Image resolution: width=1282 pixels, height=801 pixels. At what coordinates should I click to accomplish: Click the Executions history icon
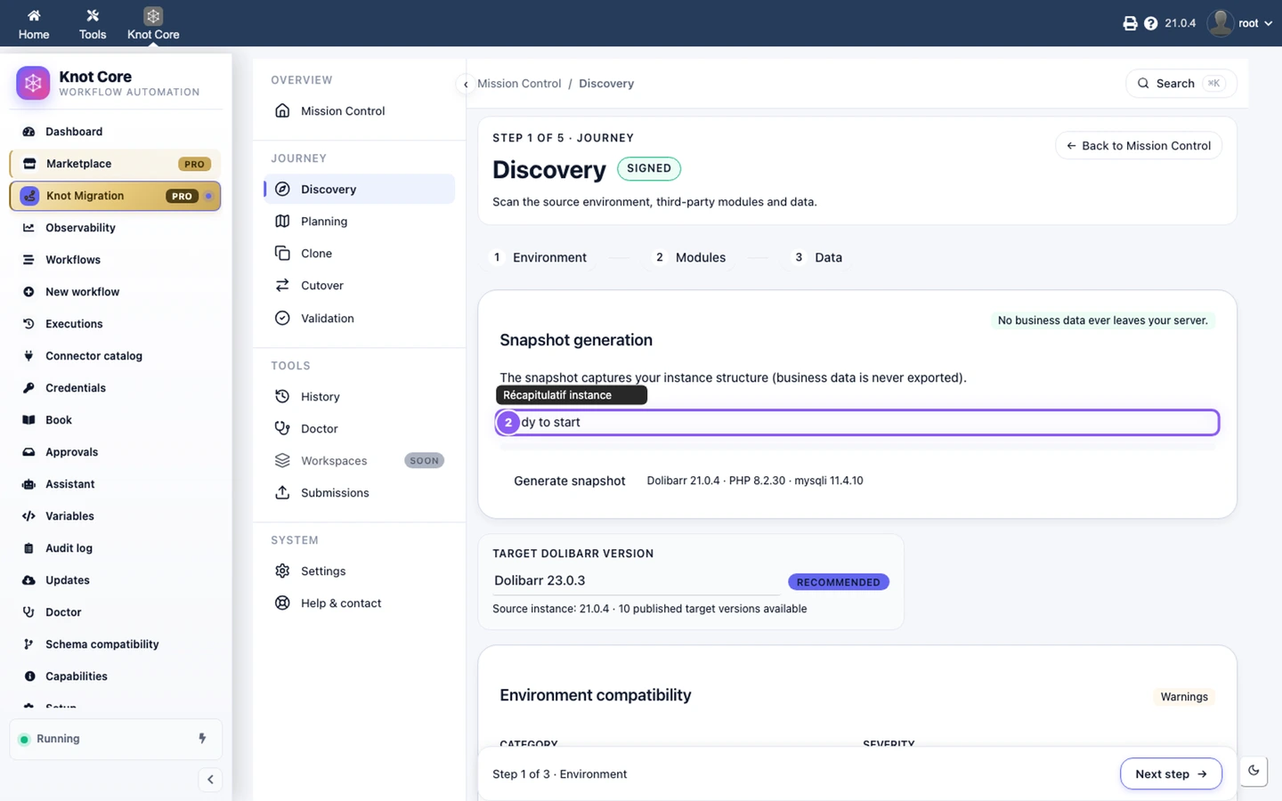click(x=28, y=324)
